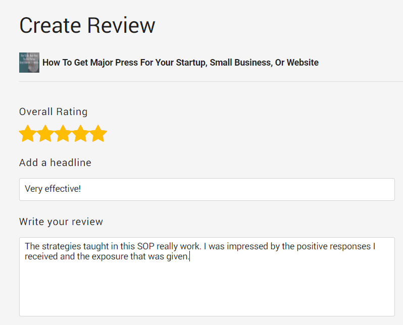Screen dimensions: 403x325
Task: Open the 'How To Get Major Press' title
Action: coord(180,63)
